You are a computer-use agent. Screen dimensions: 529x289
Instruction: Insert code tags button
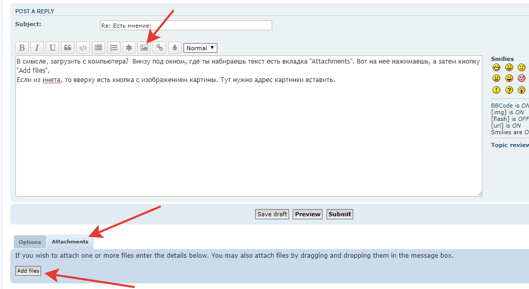tap(83, 48)
